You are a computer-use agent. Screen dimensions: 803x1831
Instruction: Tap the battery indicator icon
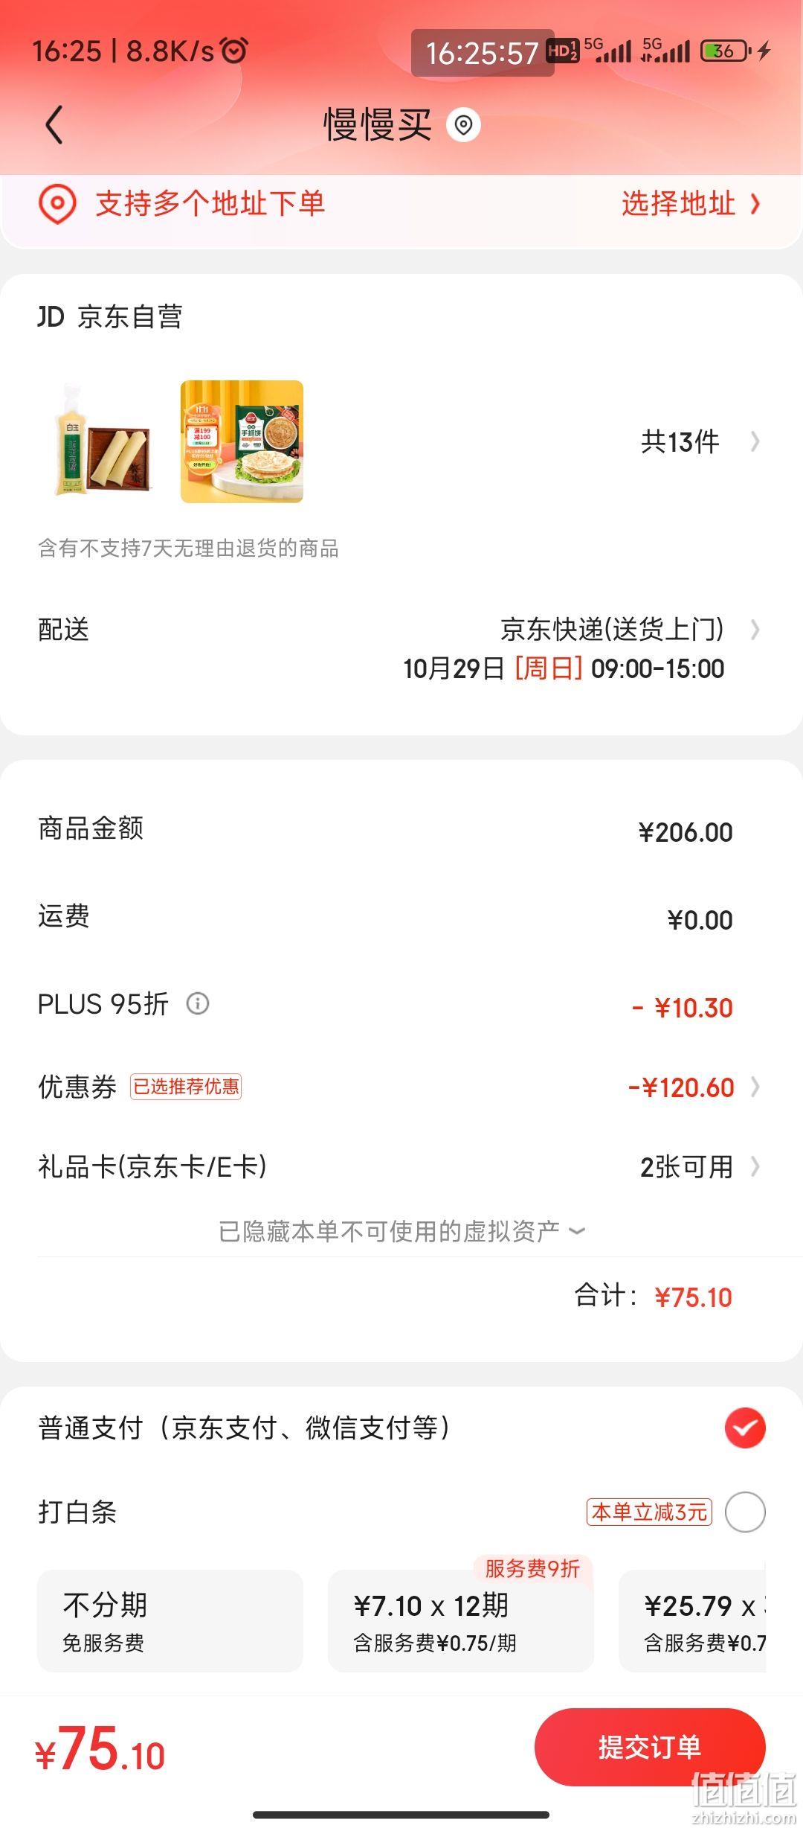pos(726,51)
